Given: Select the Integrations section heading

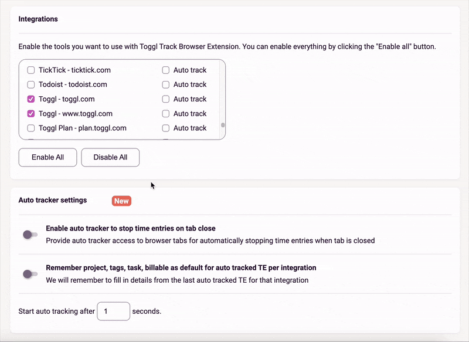Looking at the screenshot, I should pos(38,19).
